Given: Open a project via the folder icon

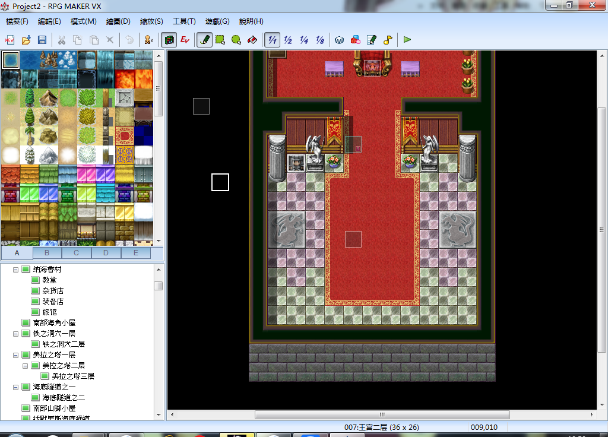Looking at the screenshot, I should click(x=26, y=40).
